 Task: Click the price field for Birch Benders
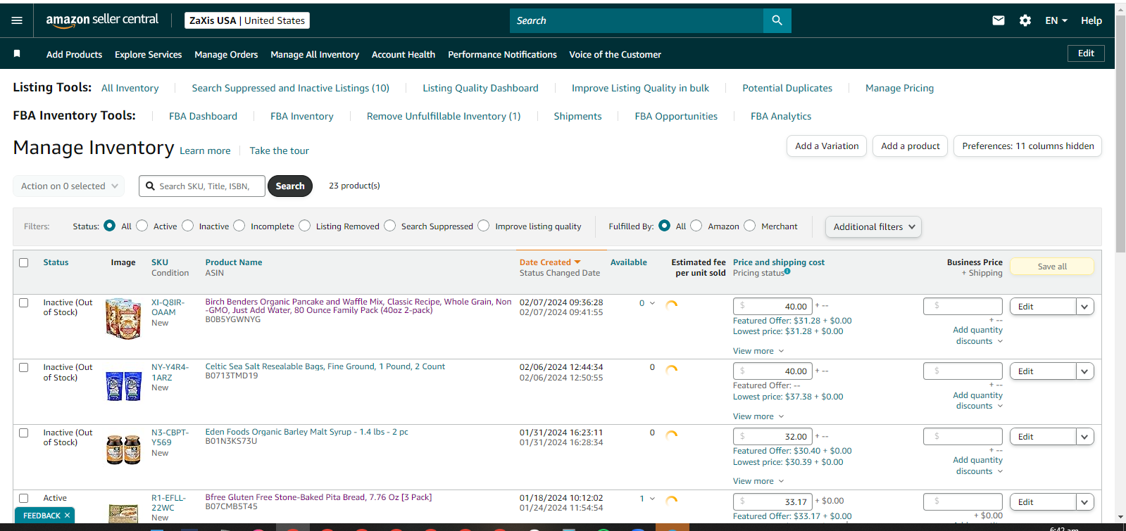(772, 306)
